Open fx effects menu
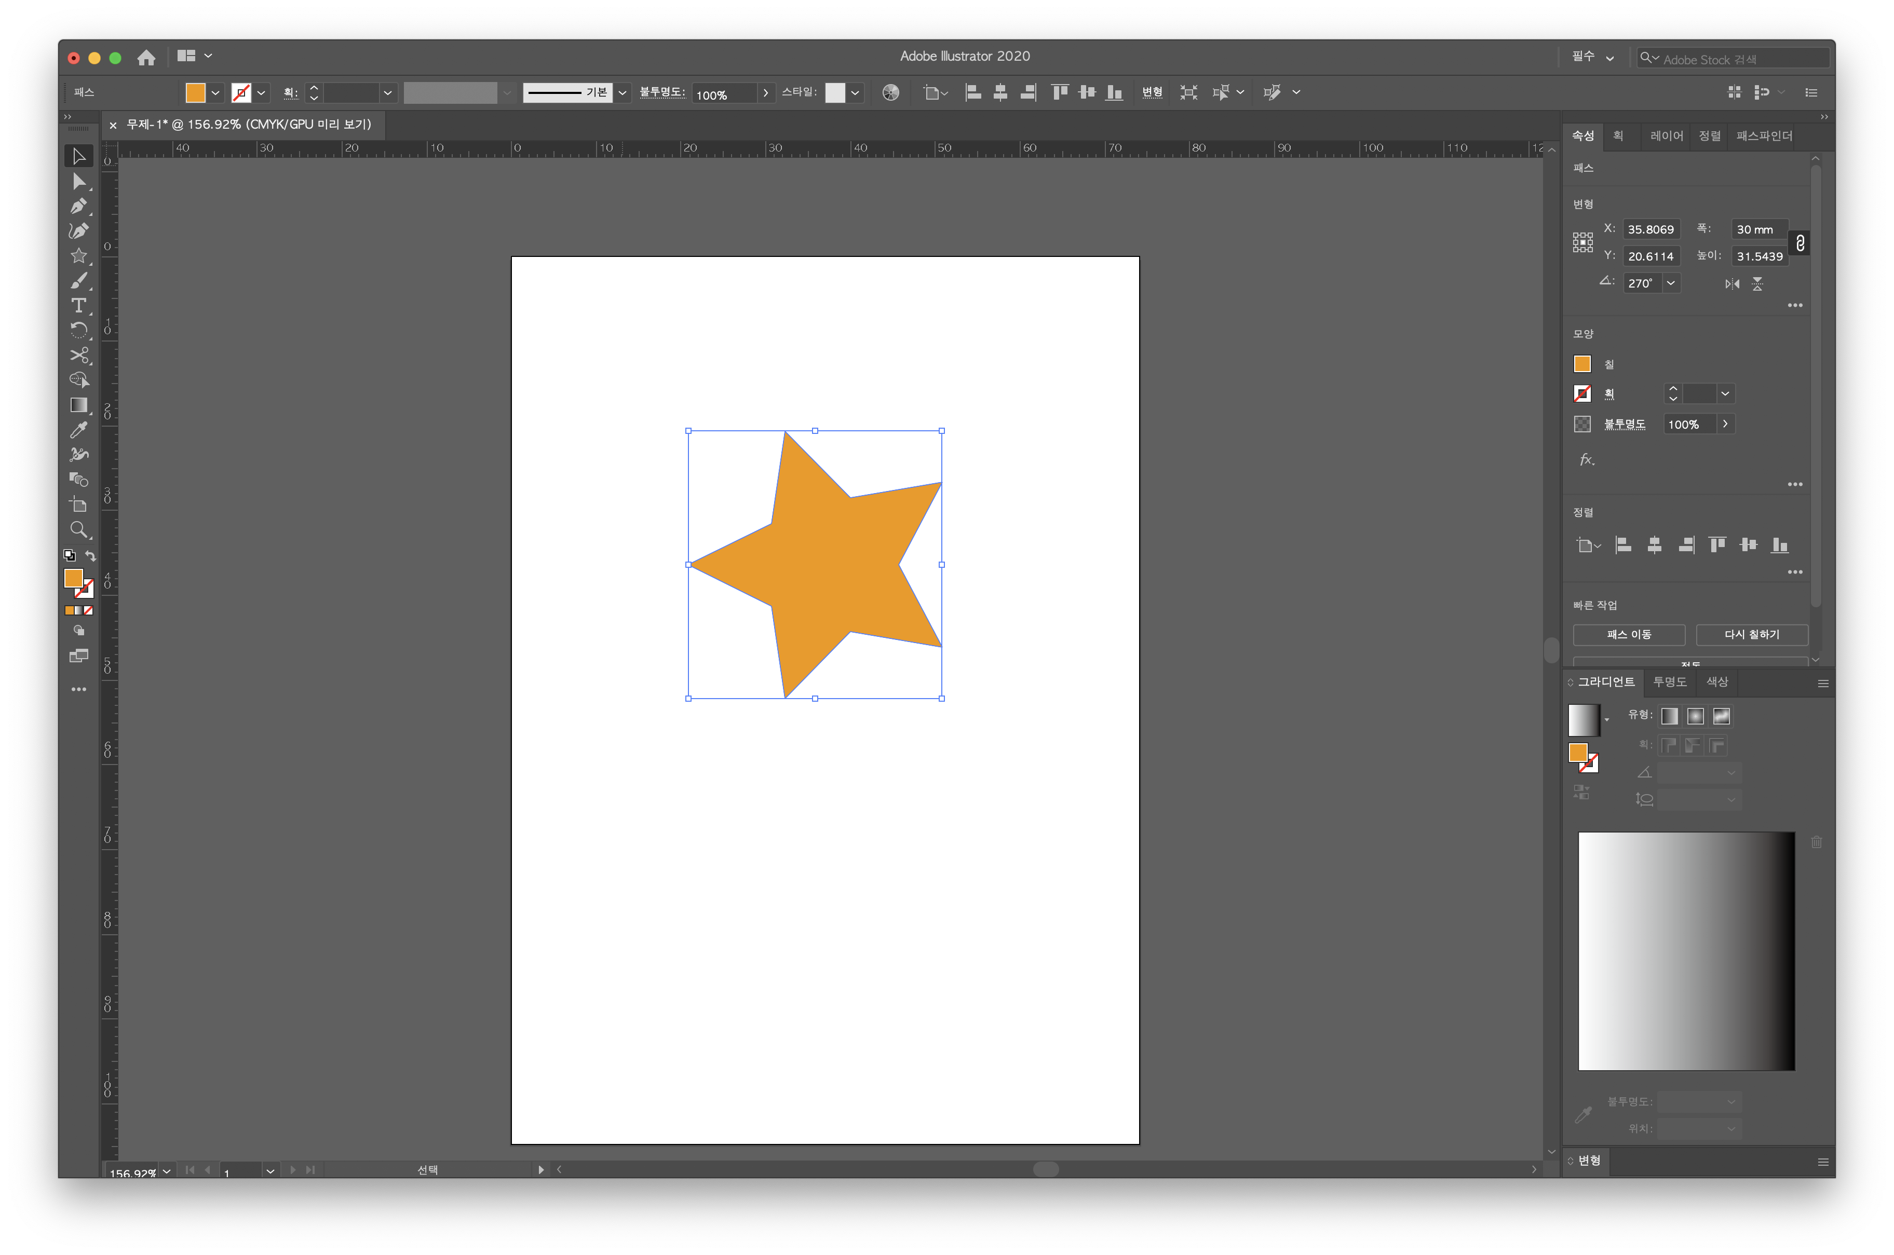The height and width of the screenshot is (1255, 1894). 1587,460
